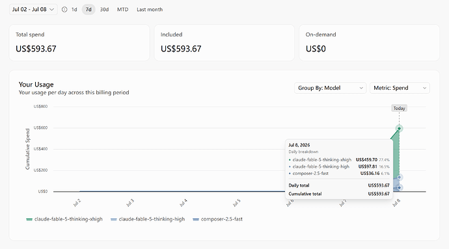Click the blue swatch for composer-2.5-fast
Viewport: 449px width, 249px height.
coord(196,220)
